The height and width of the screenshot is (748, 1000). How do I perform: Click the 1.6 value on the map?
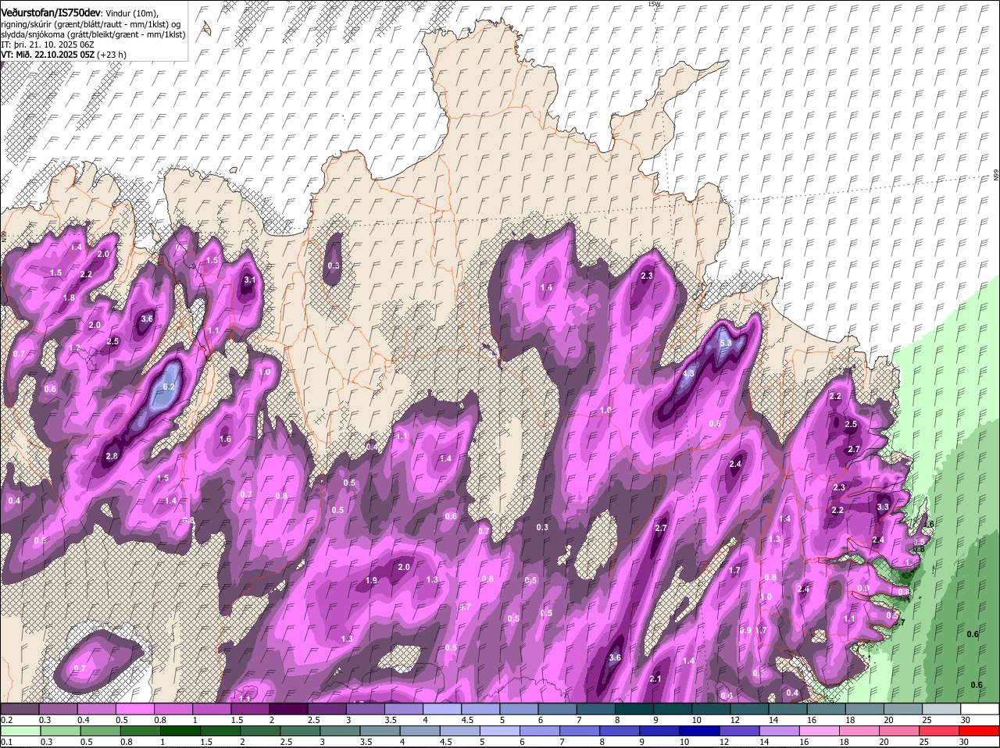[225, 440]
